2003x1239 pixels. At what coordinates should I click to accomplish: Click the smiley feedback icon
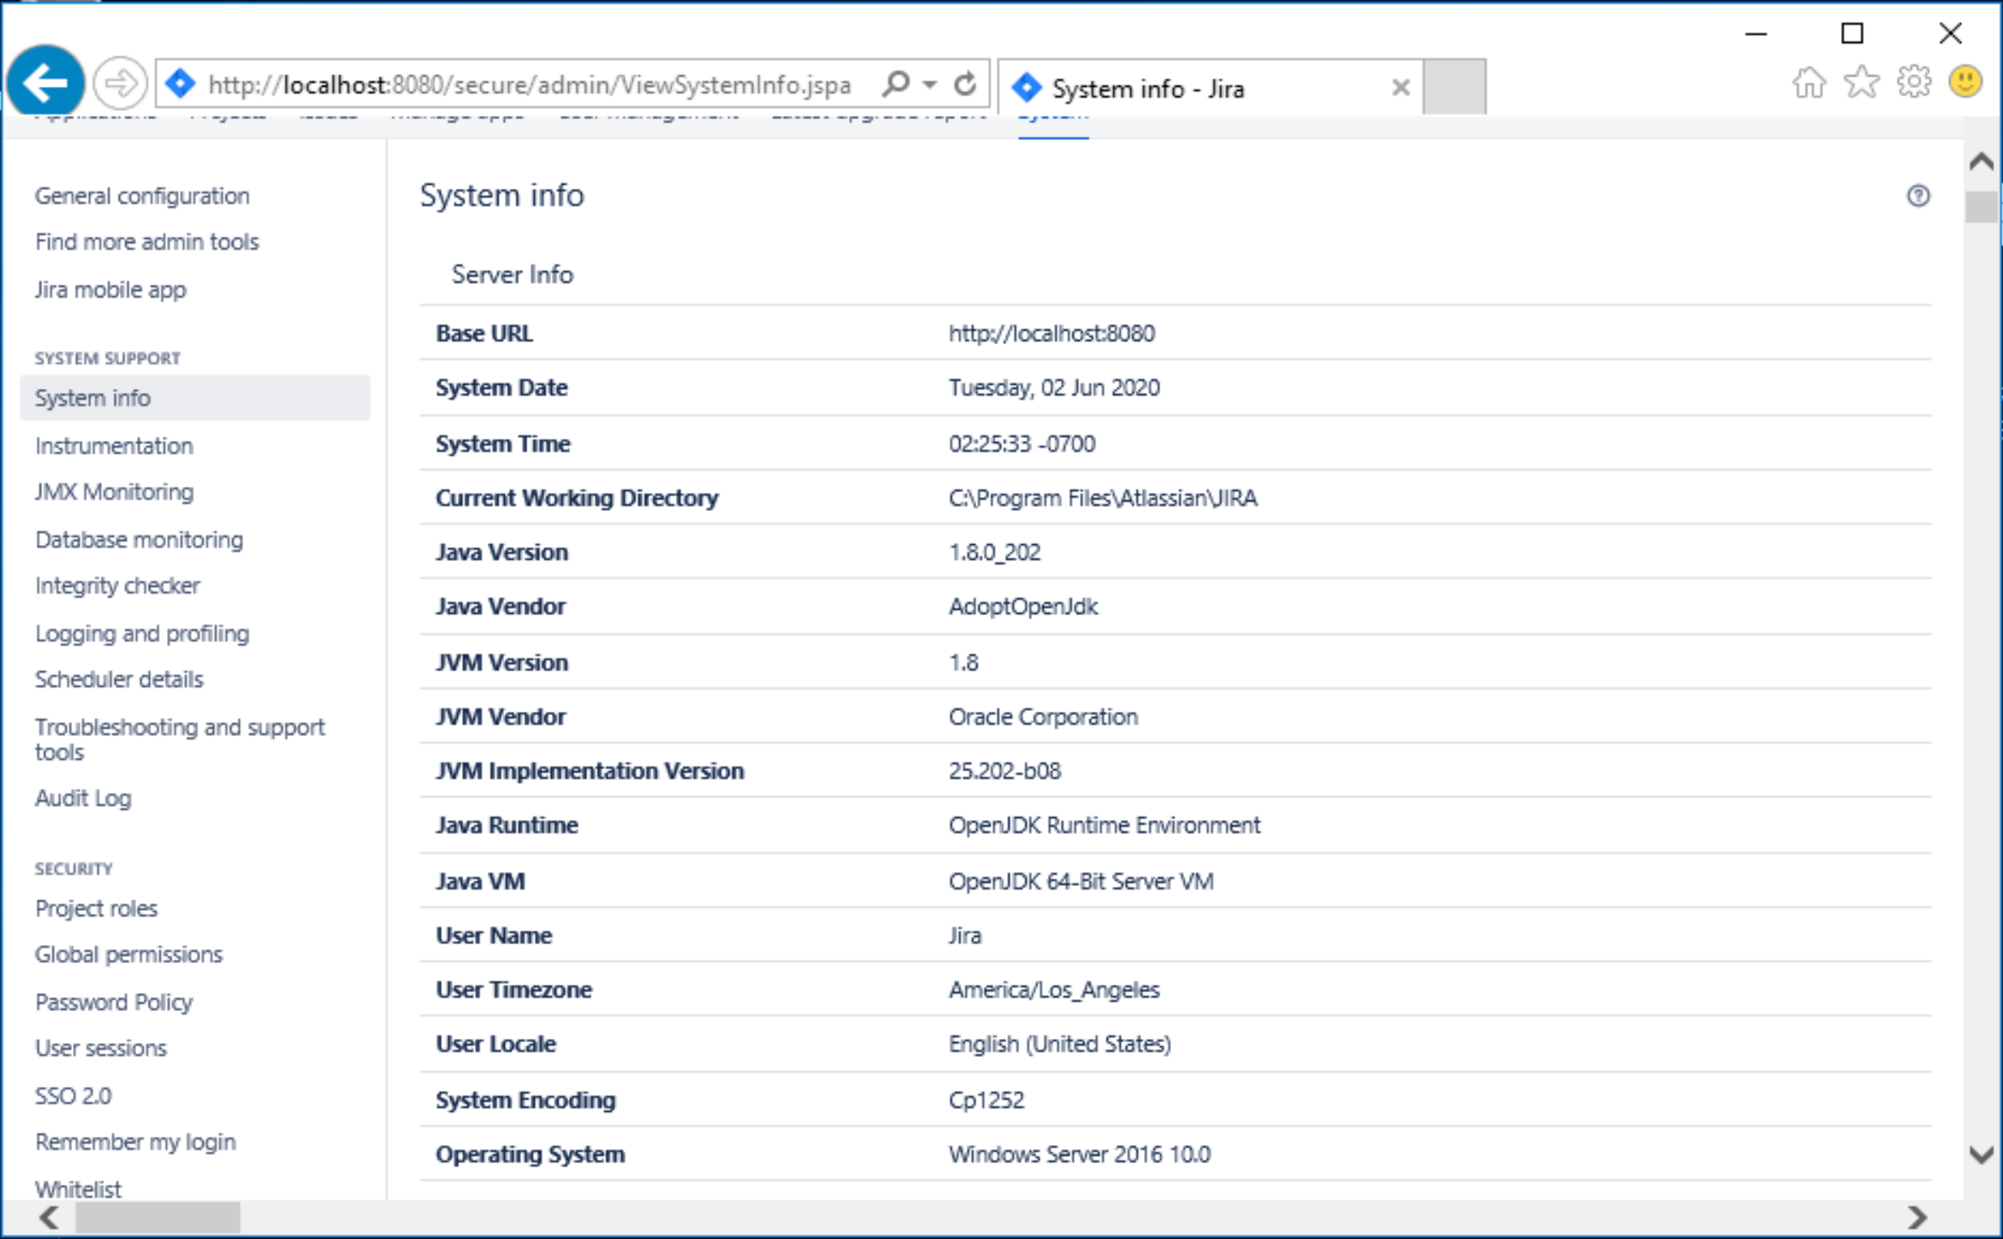[1965, 82]
